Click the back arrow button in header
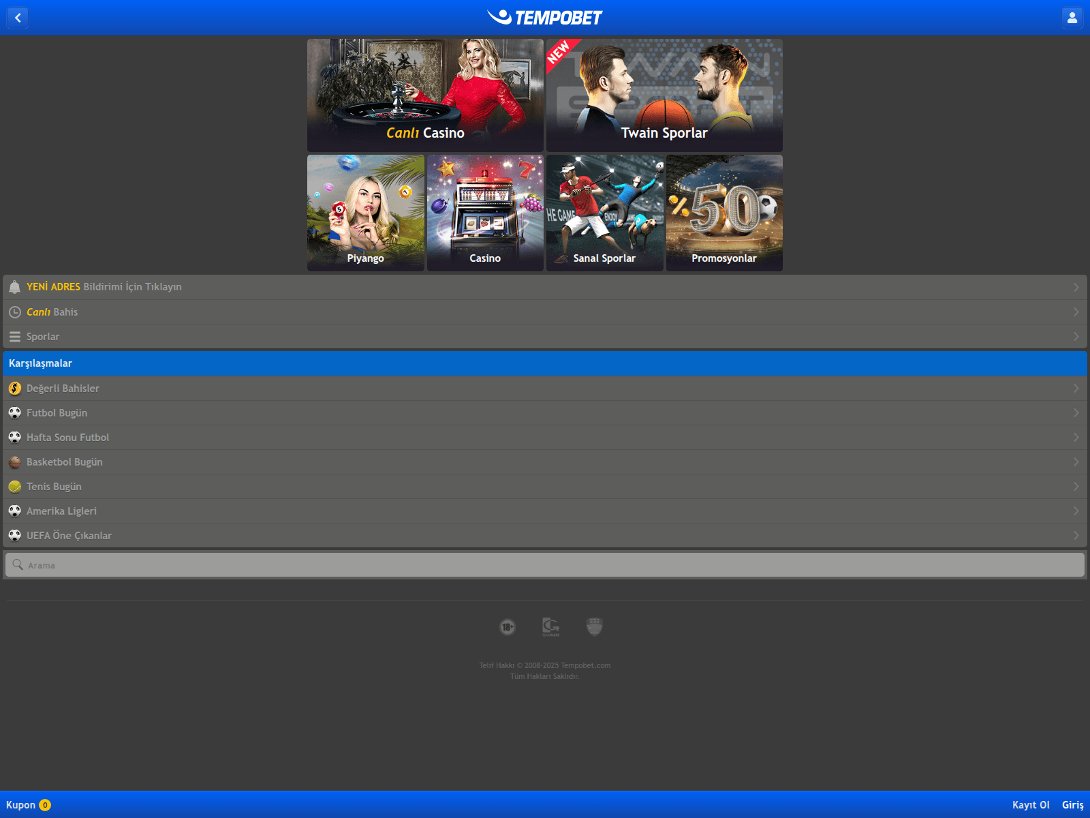The width and height of the screenshot is (1090, 818). coord(18,18)
